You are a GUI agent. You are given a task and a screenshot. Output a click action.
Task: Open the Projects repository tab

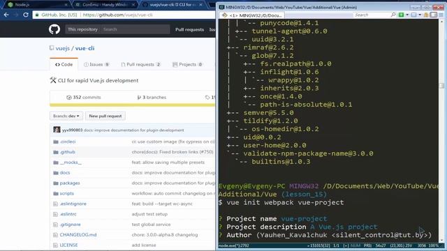coord(187,65)
